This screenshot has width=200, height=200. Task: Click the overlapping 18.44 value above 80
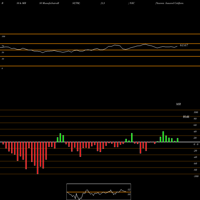[x=186, y=117]
